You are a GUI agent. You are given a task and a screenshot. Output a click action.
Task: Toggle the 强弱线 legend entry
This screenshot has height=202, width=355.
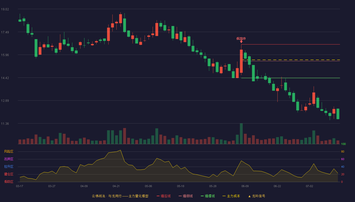pyautogui.click(x=186, y=196)
